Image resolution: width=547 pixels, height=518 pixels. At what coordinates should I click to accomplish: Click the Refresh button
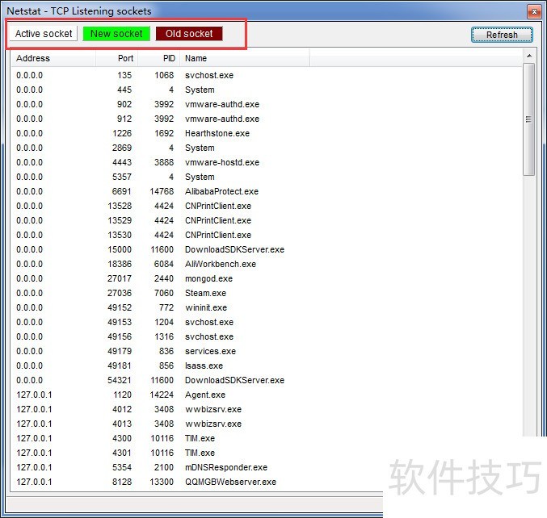(502, 35)
